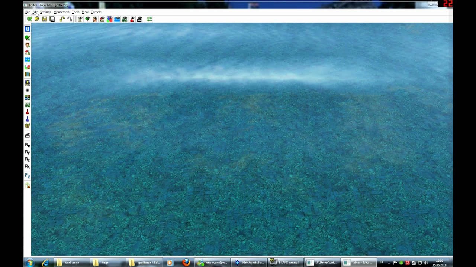Undo the last action with curved arrow
The image size is (476, 267).
point(62,19)
